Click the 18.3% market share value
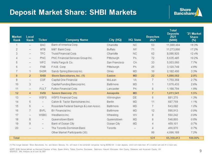 tap(194, 45)
